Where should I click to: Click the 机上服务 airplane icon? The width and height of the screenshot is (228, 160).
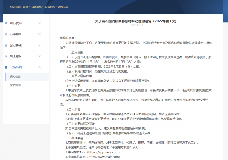(x=6, y=56)
